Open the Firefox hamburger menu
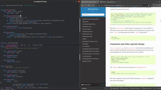This screenshot has height=90, width=161. tap(159, 5)
